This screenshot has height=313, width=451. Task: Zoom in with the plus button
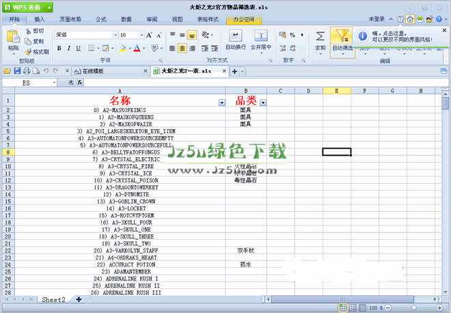439,308
